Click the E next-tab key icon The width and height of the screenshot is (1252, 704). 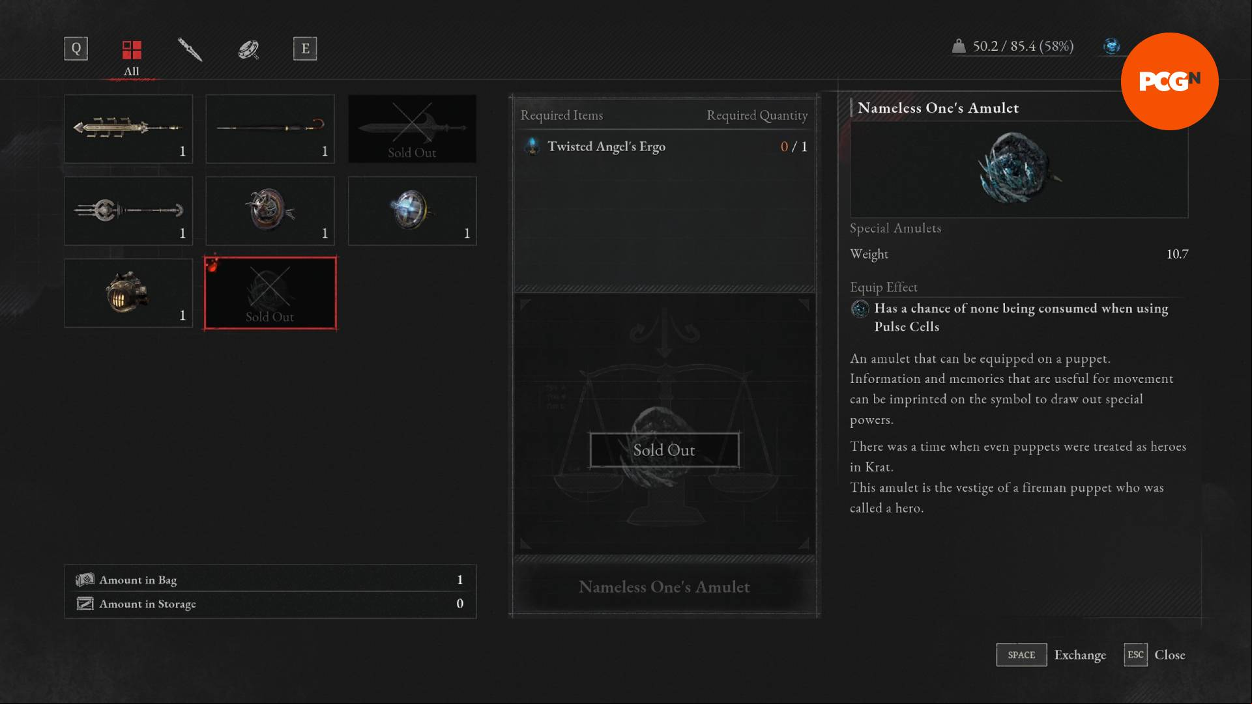(x=305, y=49)
